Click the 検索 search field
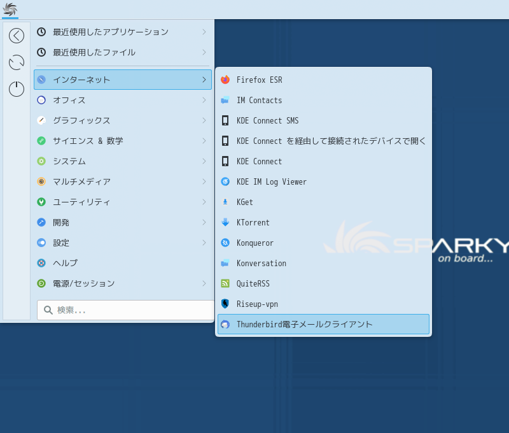 pyautogui.click(x=125, y=310)
